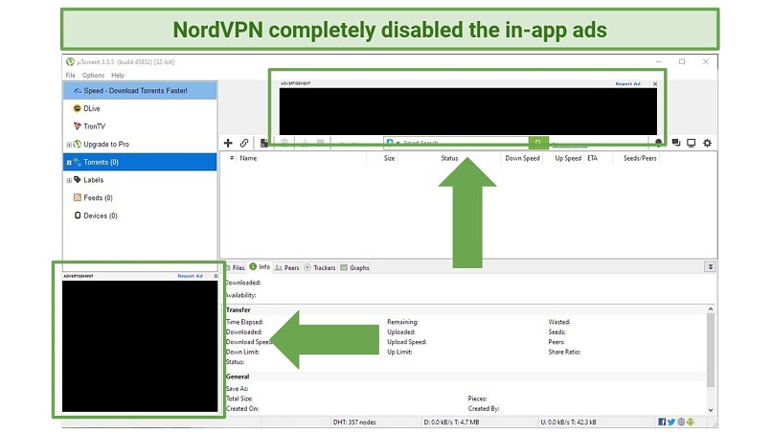The width and height of the screenshot is (772, 434).
Task: Click the DHT: 357 nodes status entry
Action: click(354, 423)
